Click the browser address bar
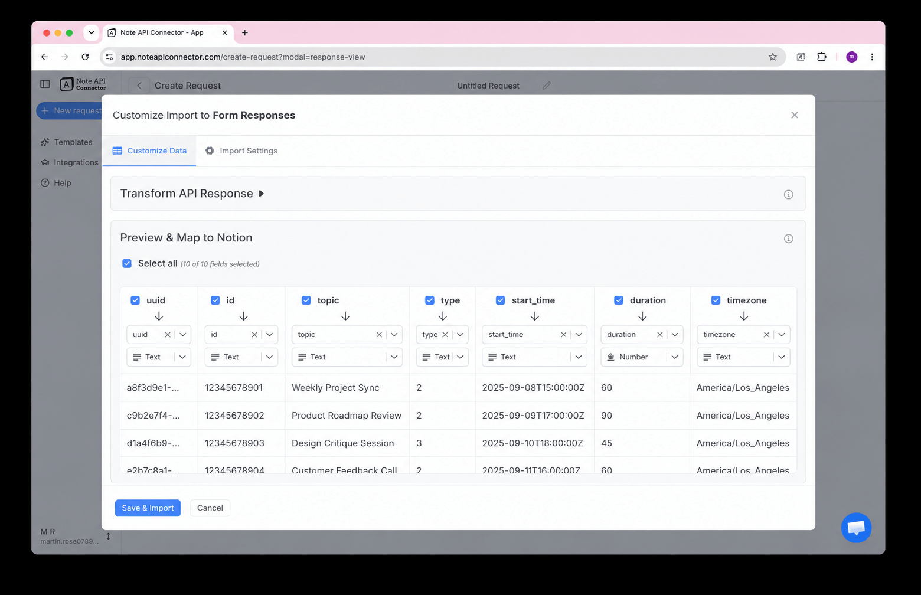This screenshot has height=595, width=921. point(443,57)
